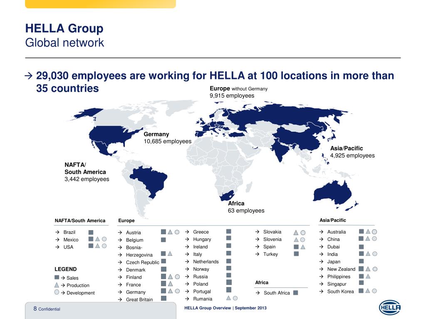Click 'Czech Republic' in the Europe list
The image size is (426, 319).
(143, 263)
